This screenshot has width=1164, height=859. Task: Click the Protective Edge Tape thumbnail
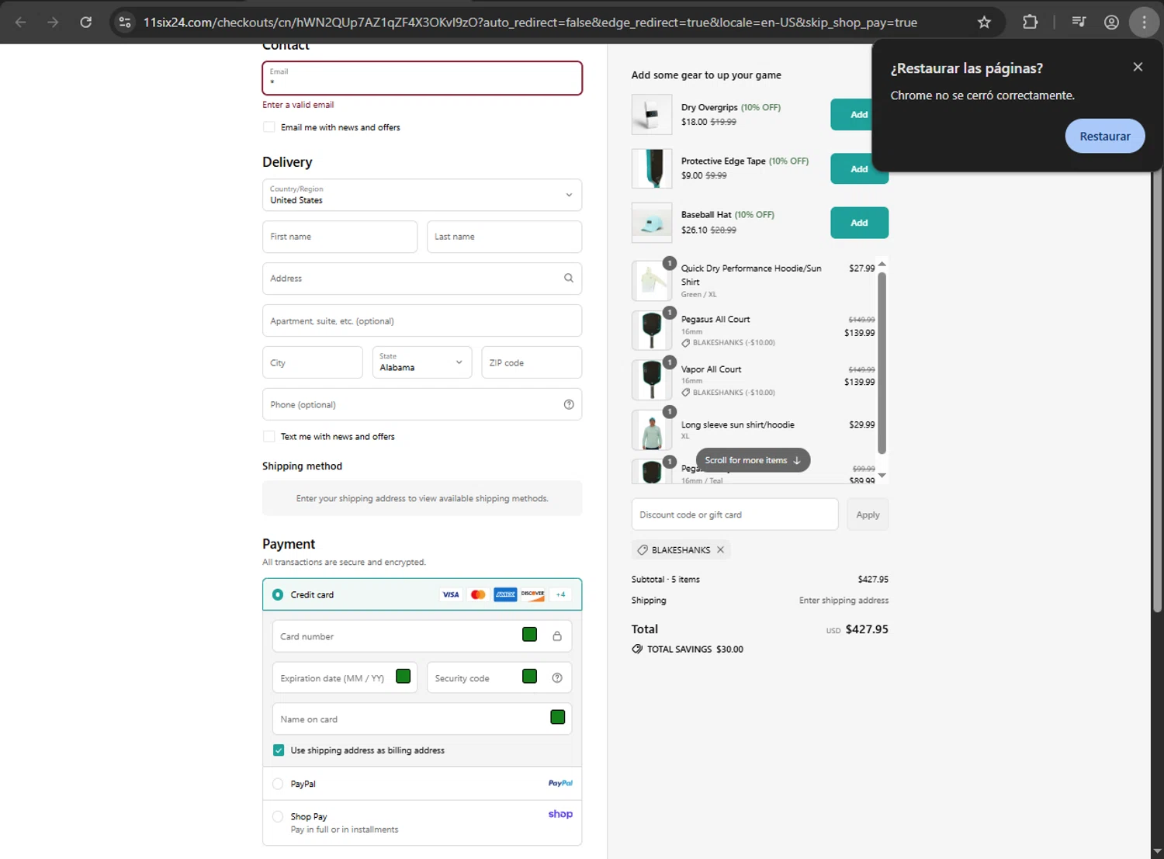point(652,168)
